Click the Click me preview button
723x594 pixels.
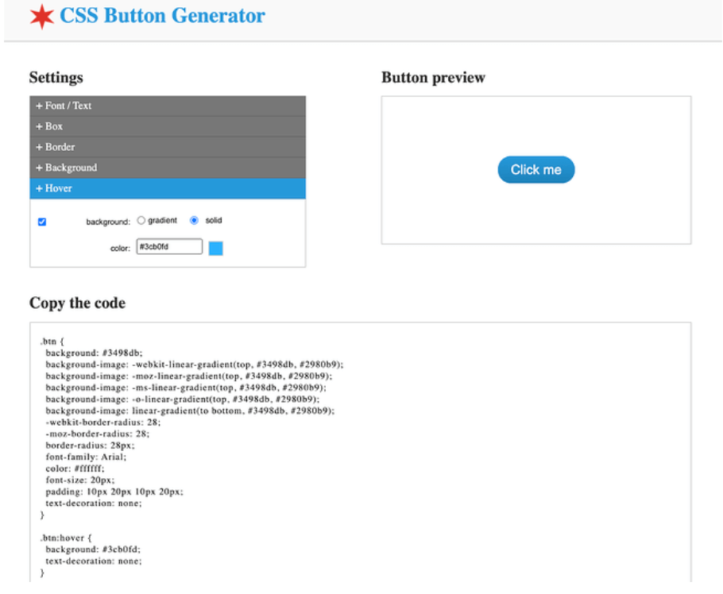click(x=535, y=170)
